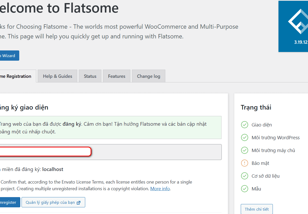Click the Môi trường WordPress check icon
308x214 pixels.
pyautogui.click(x=245, y=137)
